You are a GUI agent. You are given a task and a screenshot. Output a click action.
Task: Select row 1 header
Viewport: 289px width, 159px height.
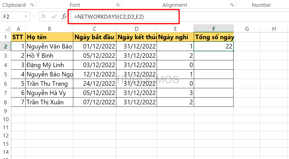pyautogui.click(x=6, y=37)
